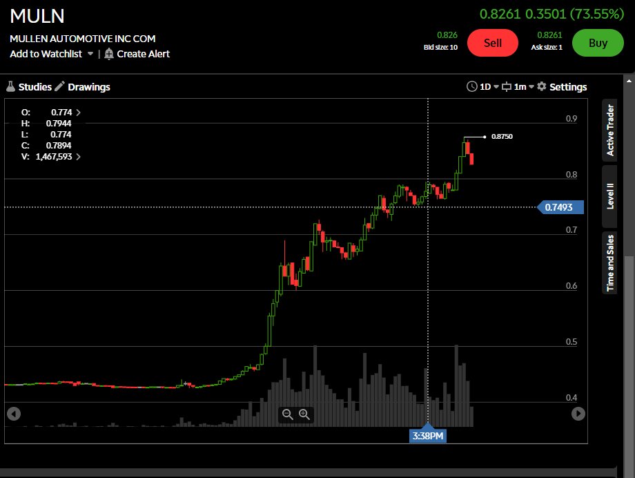Click the 0.7493 price marker label
The width and height of the screenshot is (635, 478).
click(x=560, y=207)
